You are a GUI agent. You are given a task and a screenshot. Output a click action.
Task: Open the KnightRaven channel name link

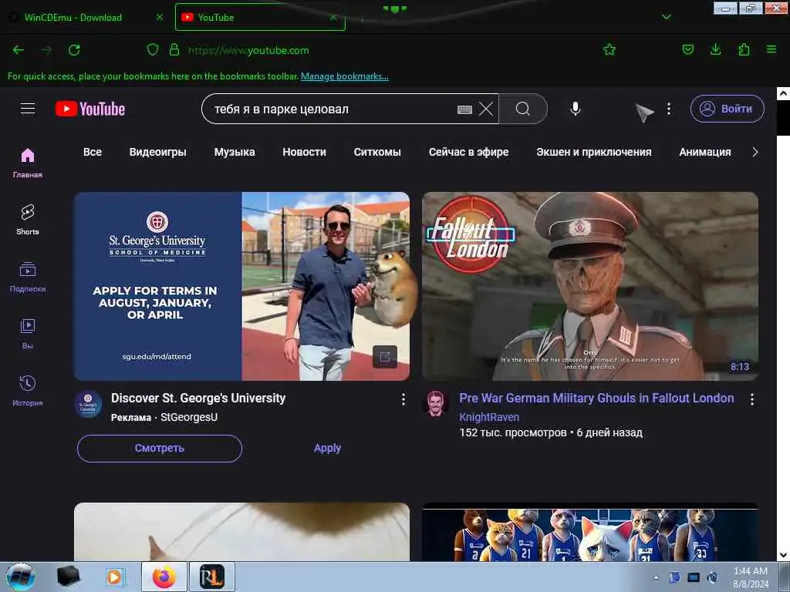click(x=488, y=417)
